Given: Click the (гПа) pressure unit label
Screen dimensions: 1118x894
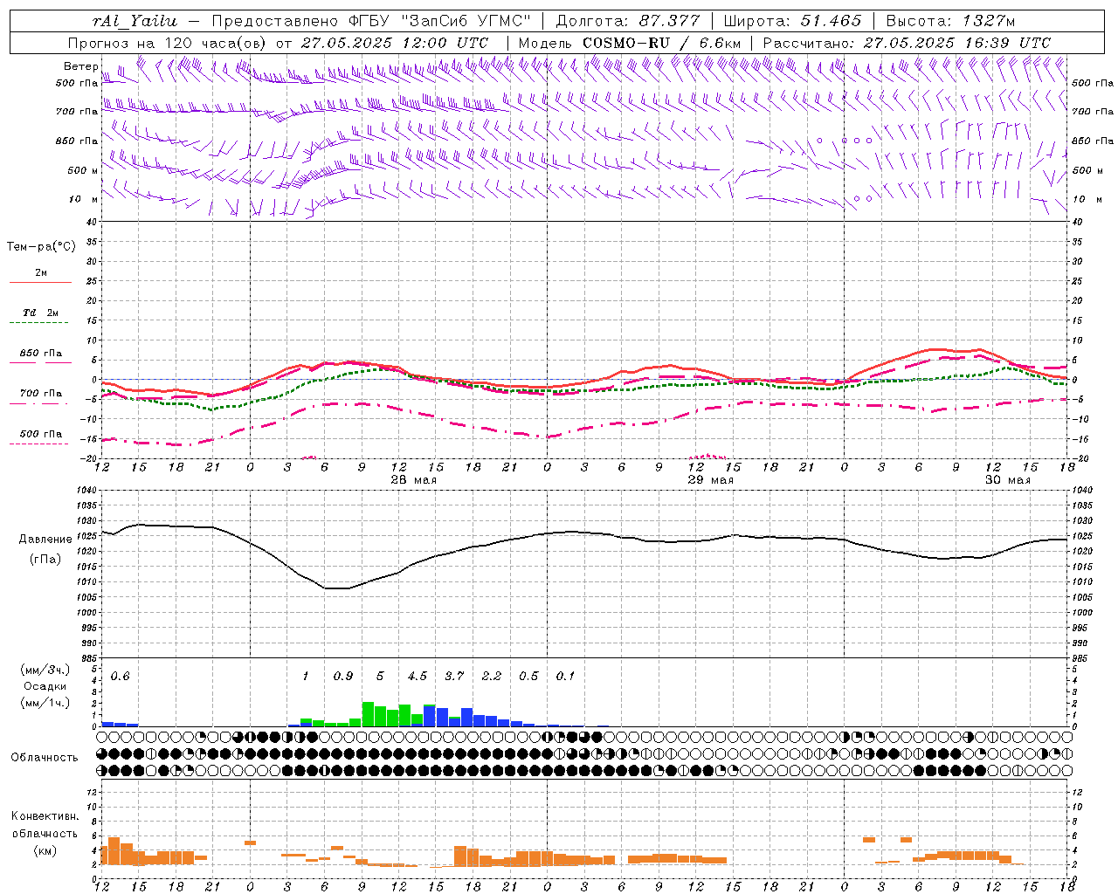Looking at the screenshot, I should [45, 560].
